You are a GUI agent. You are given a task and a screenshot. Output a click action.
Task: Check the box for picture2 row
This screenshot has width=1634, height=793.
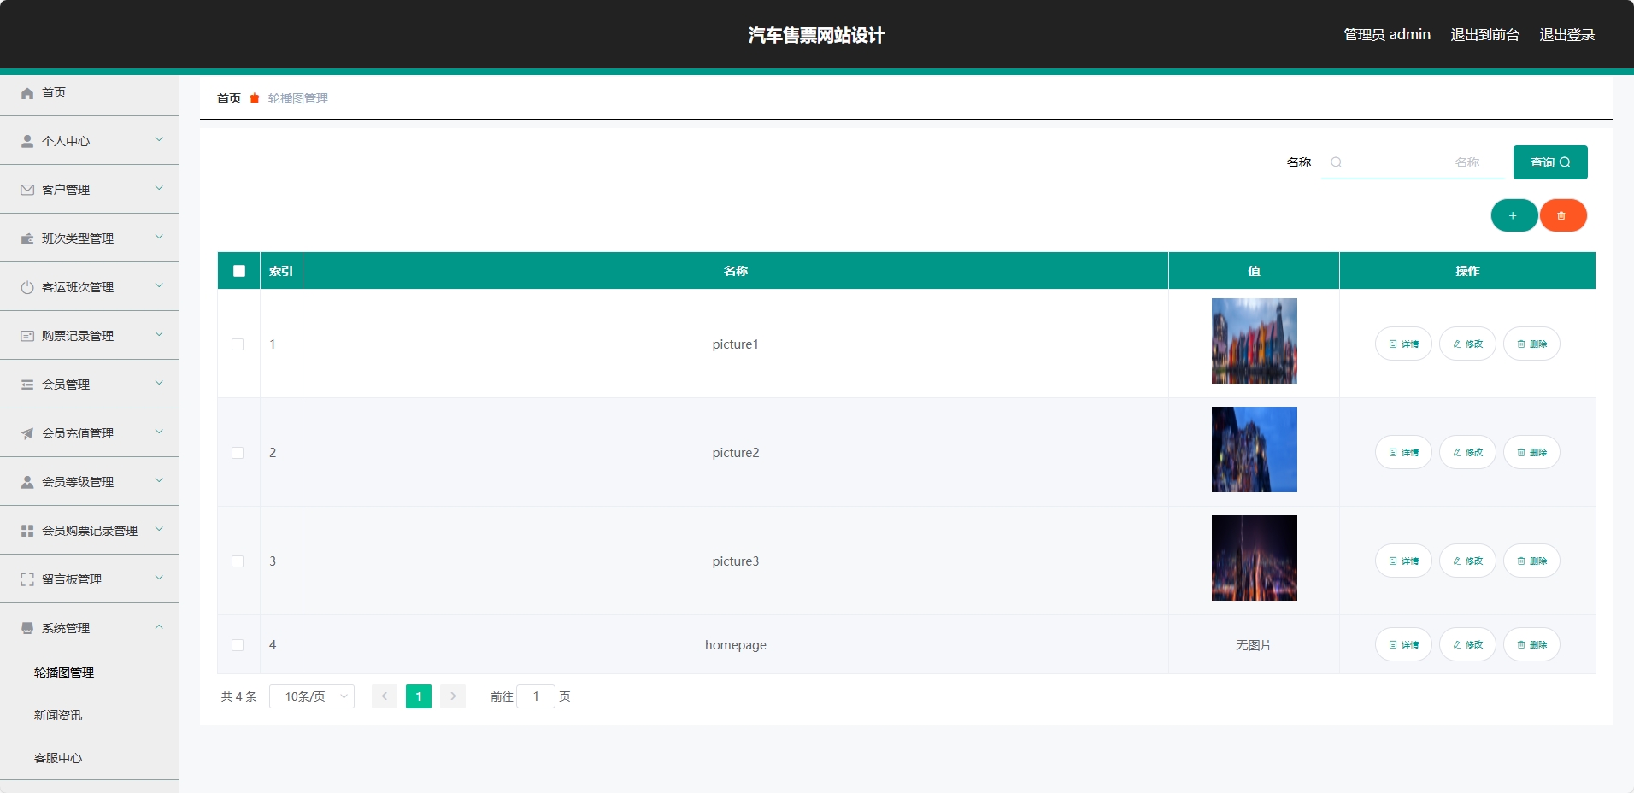(x=238, y=453)
